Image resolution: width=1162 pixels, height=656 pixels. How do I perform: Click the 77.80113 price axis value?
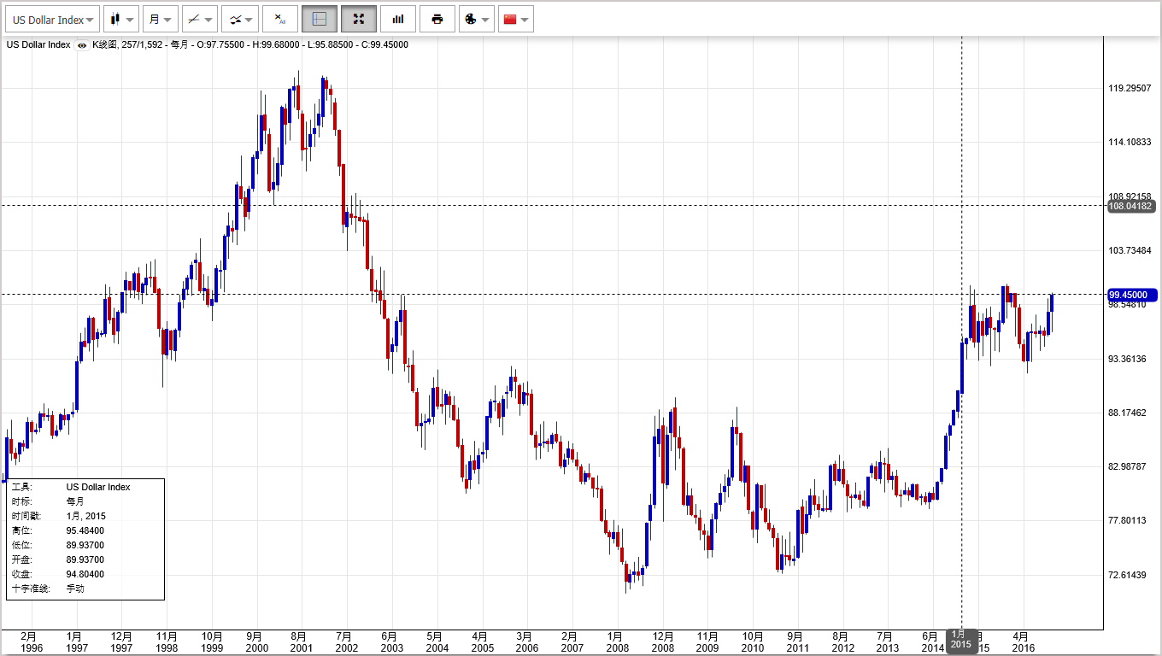(x=1127, y=520)
